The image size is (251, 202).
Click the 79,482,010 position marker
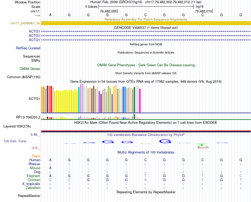(204, 11)
